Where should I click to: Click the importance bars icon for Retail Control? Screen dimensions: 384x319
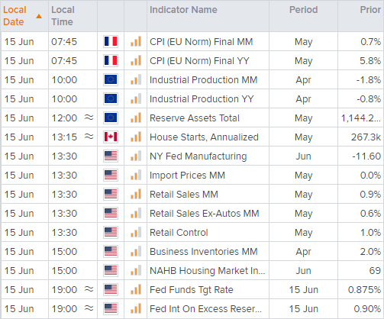(136, 232)
